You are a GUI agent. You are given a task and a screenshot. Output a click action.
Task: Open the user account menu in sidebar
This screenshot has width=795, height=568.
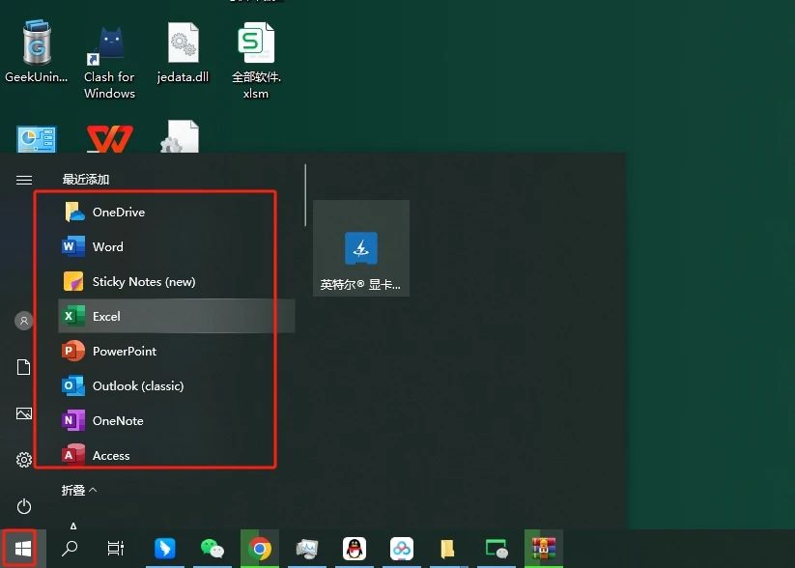(24, 321)
